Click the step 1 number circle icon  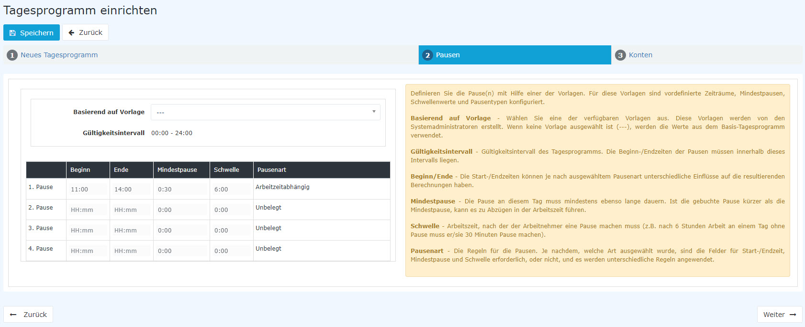[12, 55]
